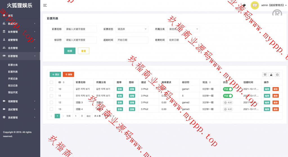
Task: Toggle off status switch for ID 10
Action: coord(228,89)
